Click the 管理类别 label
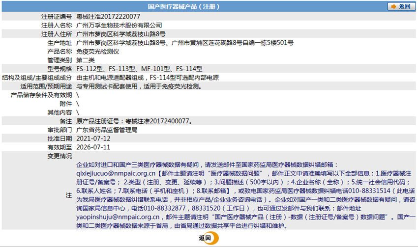418x247 pixels. click(x=60, y=60)
